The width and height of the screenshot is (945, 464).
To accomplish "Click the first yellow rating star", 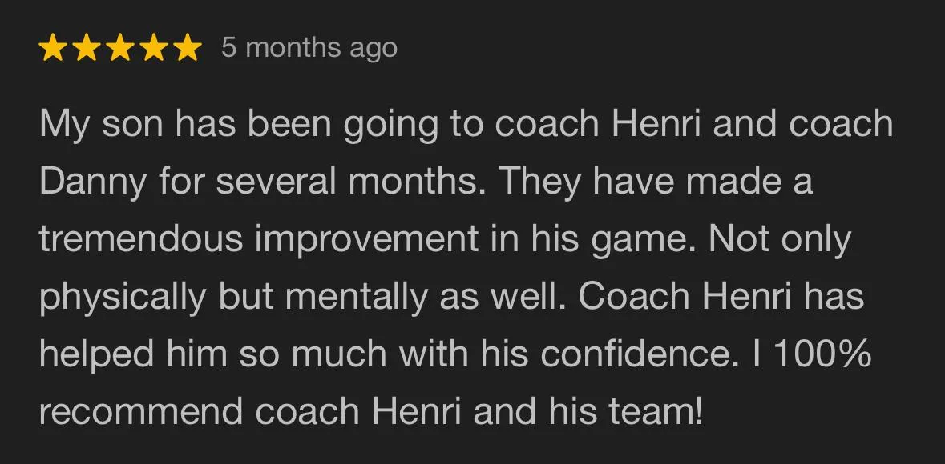I will click(53, 48).
